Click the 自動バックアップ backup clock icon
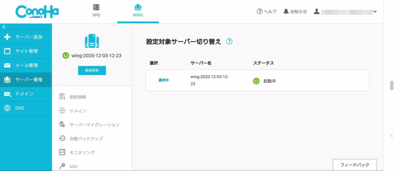 [62, 138]
